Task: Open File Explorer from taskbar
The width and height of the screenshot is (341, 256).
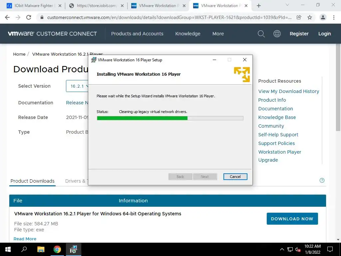Action: pos(41,249)
